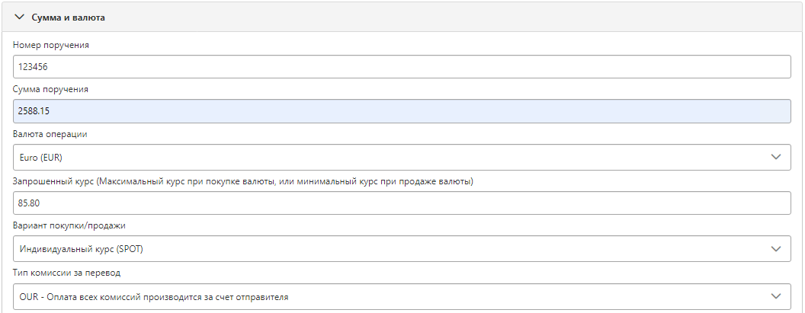
Task: Select the Запрошенный курс input box
Action: pos(402,203)
